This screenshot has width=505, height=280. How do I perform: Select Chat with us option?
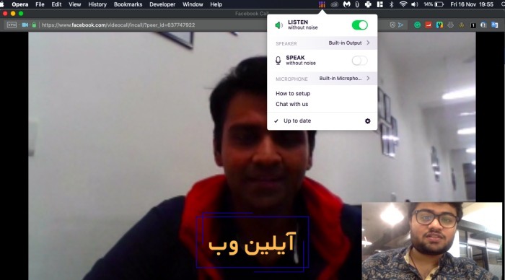tap(291, 104)
